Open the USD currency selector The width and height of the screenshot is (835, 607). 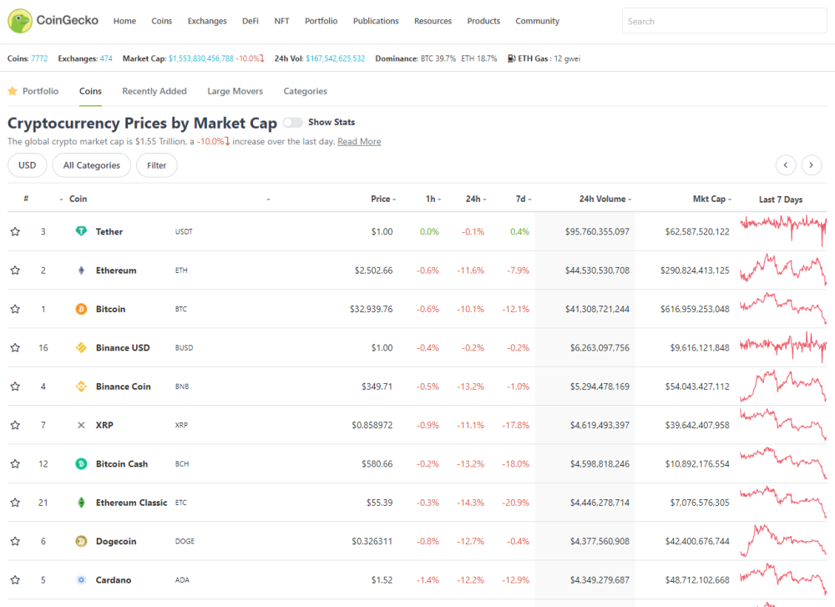point(28,165)
